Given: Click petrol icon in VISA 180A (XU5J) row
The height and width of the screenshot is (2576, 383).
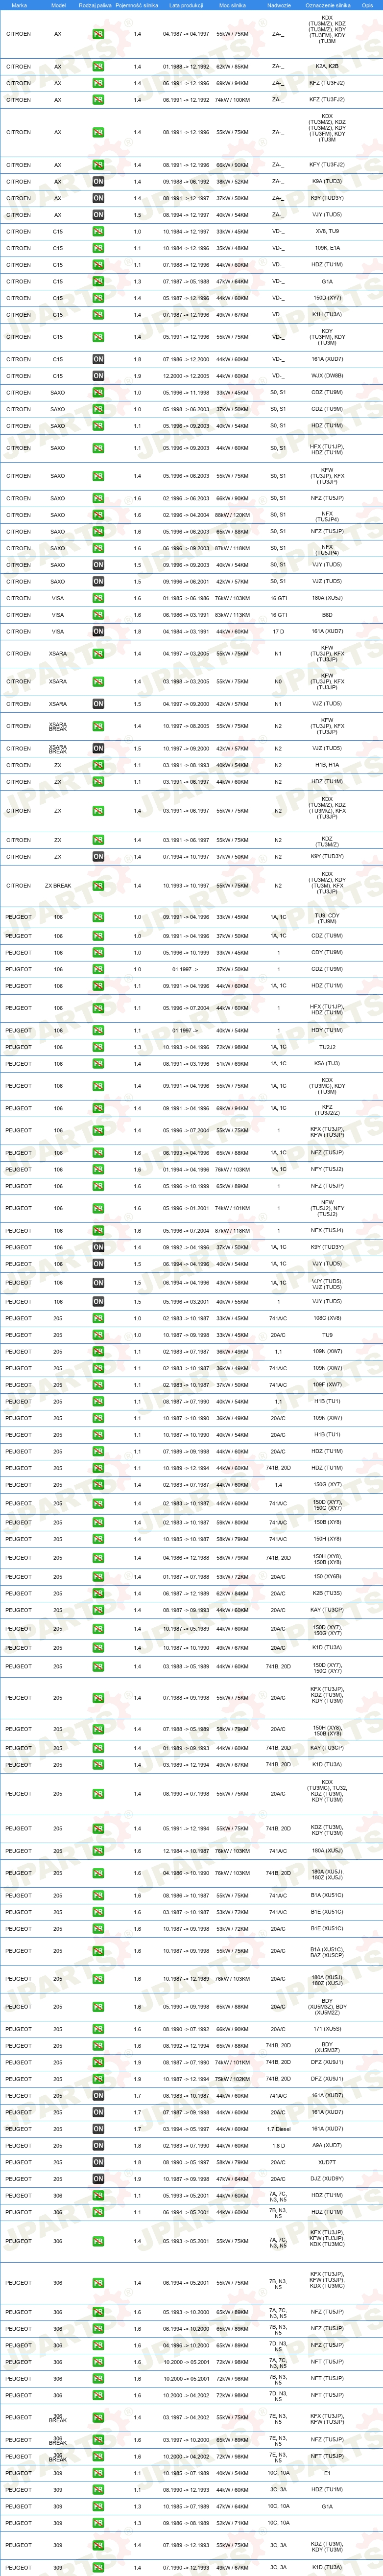Looking at the screenshot, I should [98, 598].
